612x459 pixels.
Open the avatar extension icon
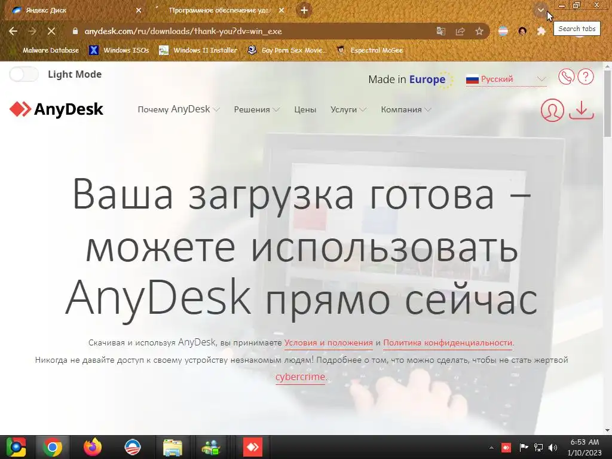(x=522, y=31)
